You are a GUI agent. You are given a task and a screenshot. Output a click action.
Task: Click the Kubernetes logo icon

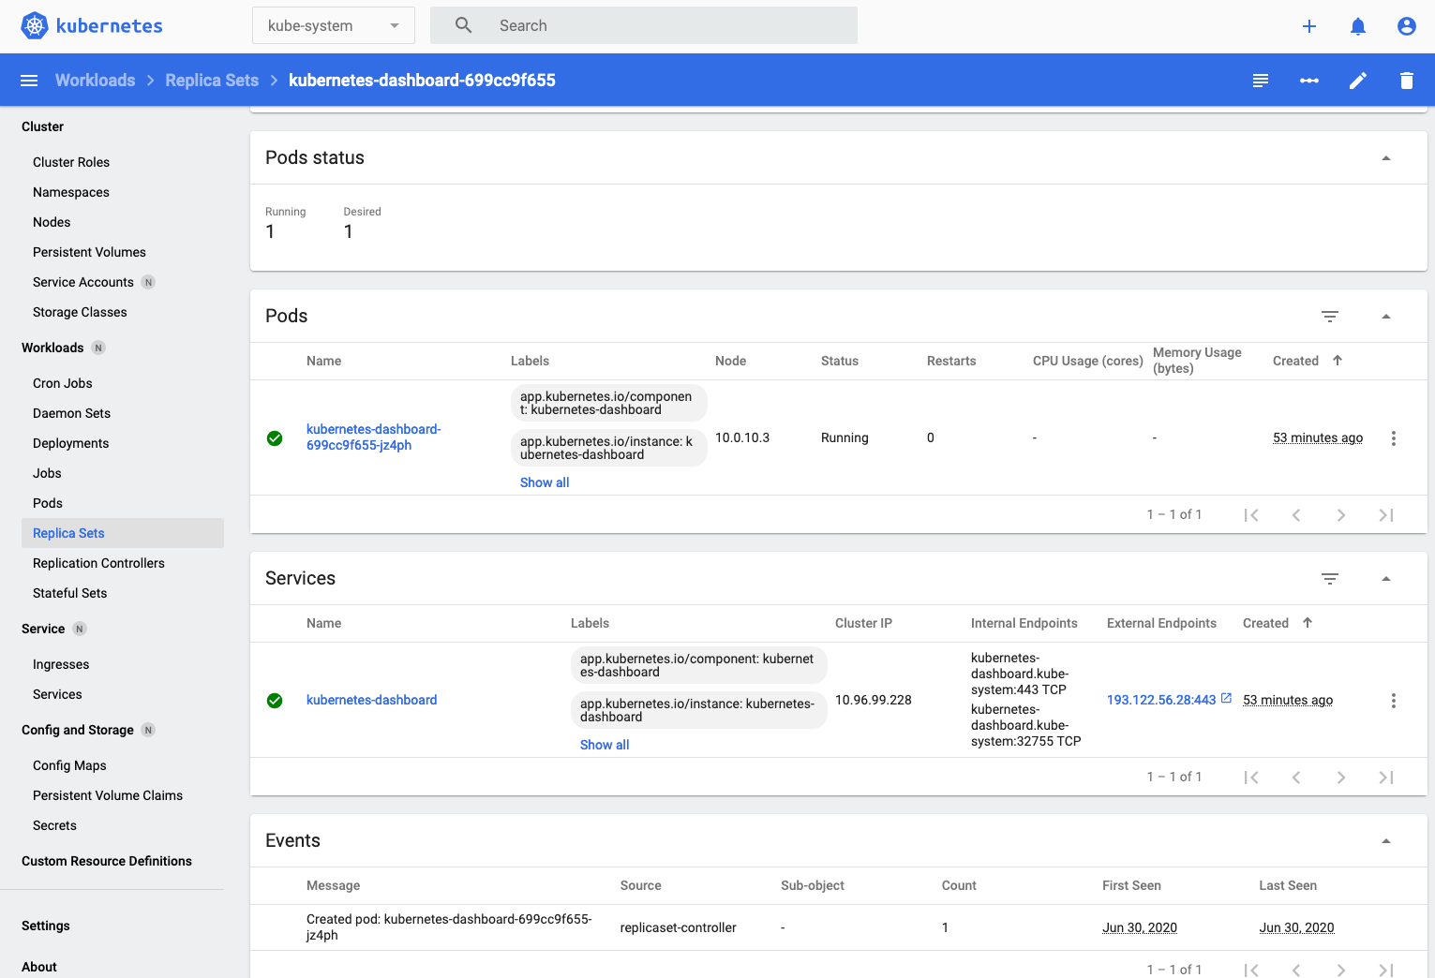click(x=35, y=26)
